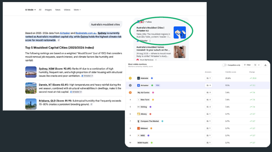Switch to the News search tab
This screenshot has width=272, height=152.
coord(58,10)
